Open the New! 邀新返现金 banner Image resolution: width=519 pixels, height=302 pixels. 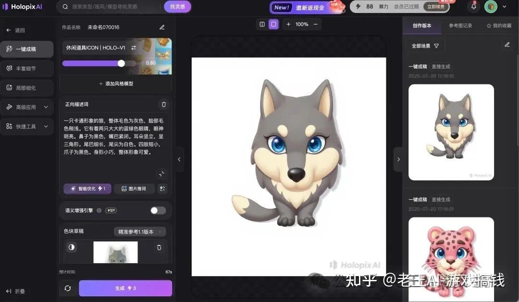point(308,7)
